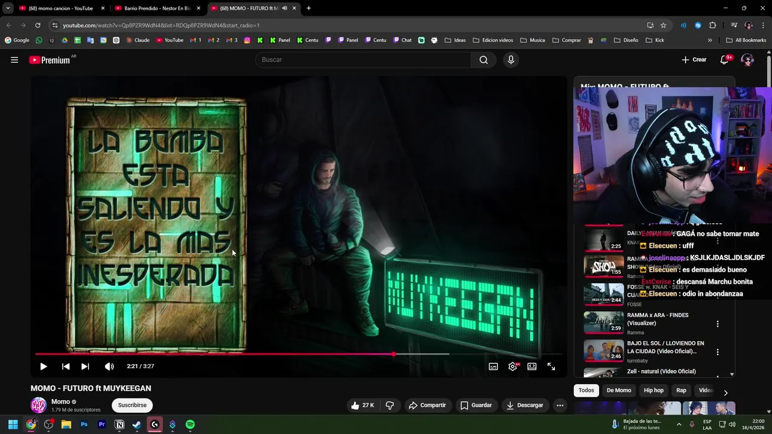
Task: Open more actions ellipsis below the video
Action: click(560, 405)
